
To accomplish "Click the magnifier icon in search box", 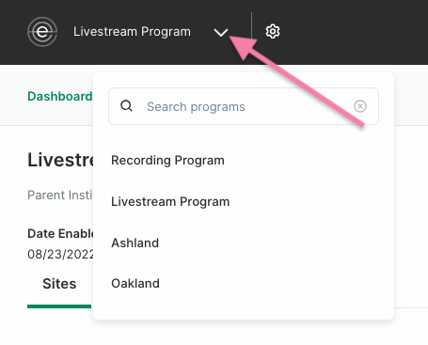I will tap(126, 106).
